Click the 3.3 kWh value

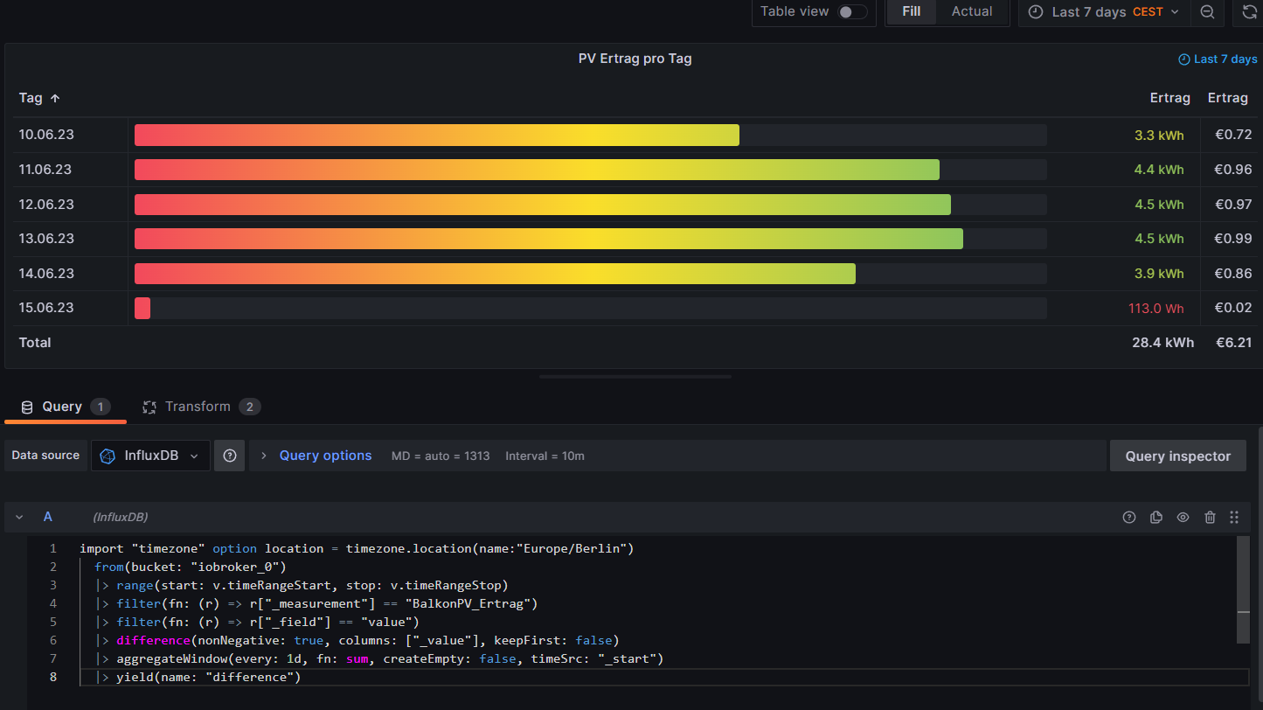pyautogui.click(x=1159, y=135)
